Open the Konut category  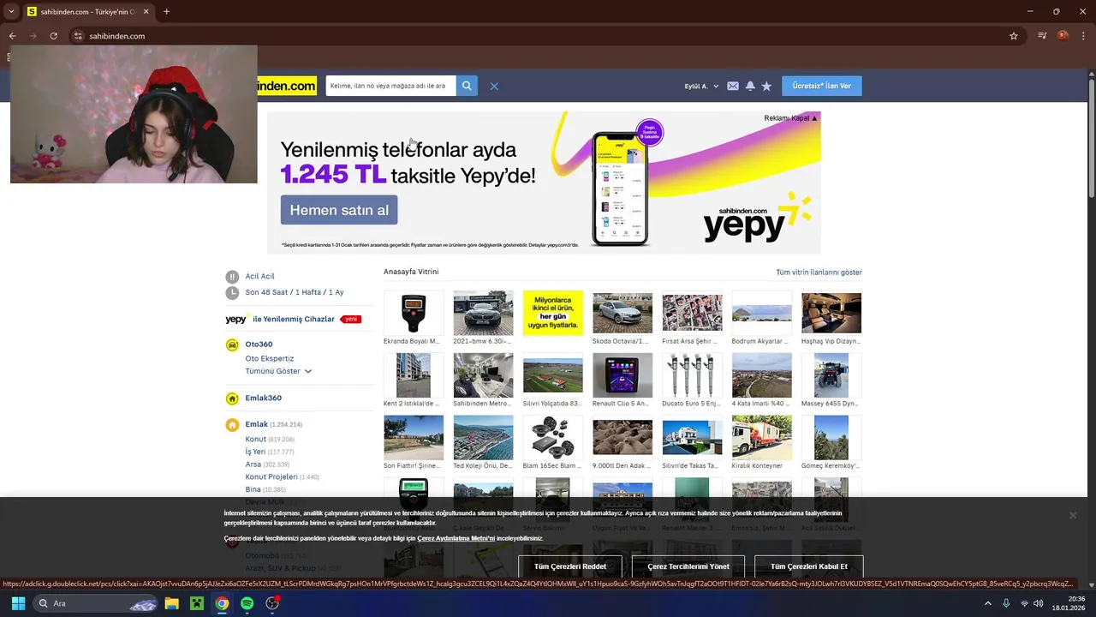[x=256, y=439]
